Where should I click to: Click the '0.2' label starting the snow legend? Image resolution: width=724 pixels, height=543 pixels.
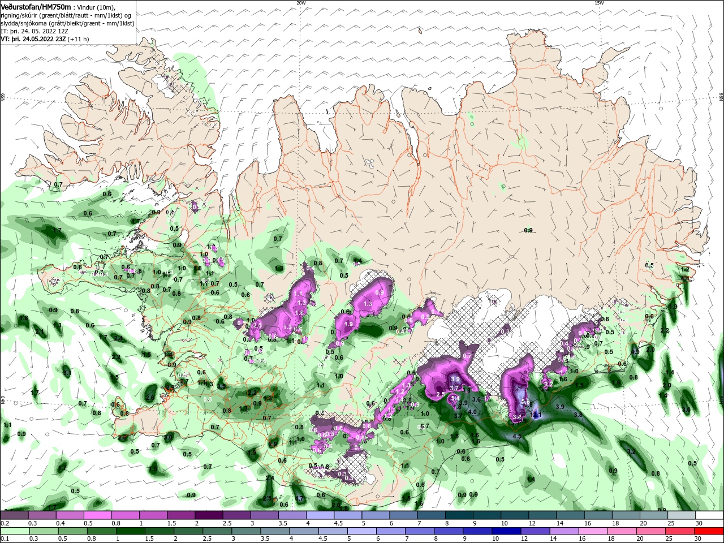point(4,523)
